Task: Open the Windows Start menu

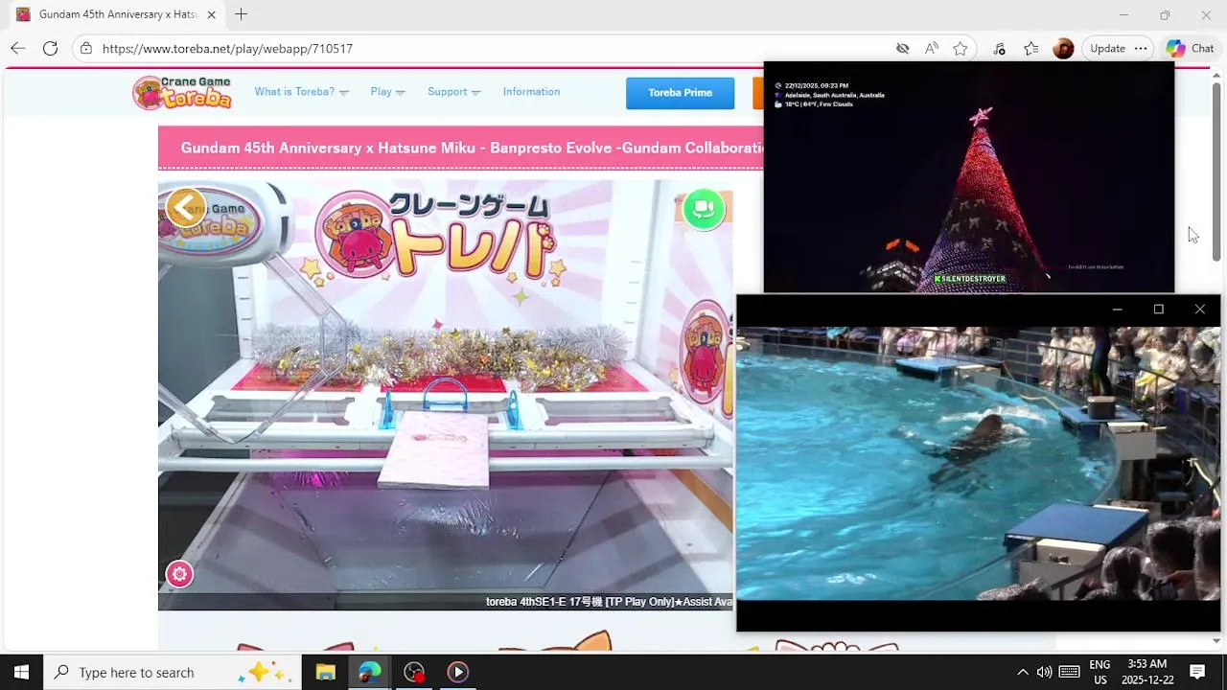Action: click(x=21, y=672)
